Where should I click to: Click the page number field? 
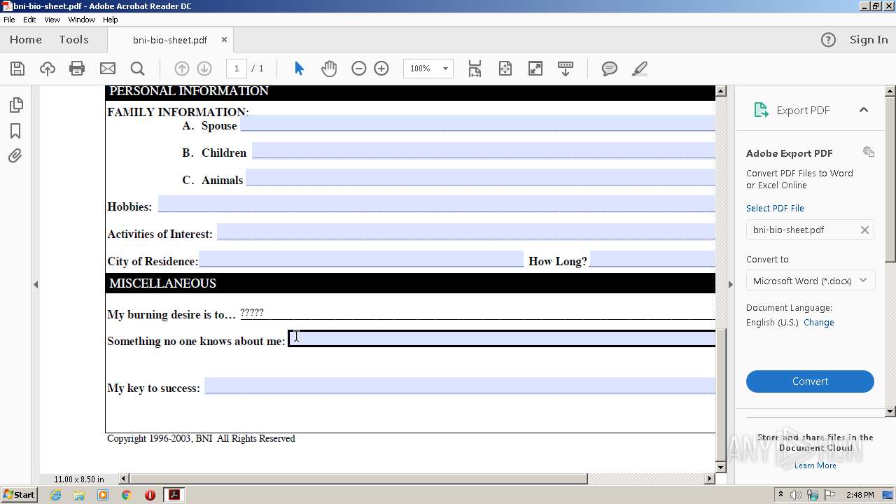coord(237,69)
